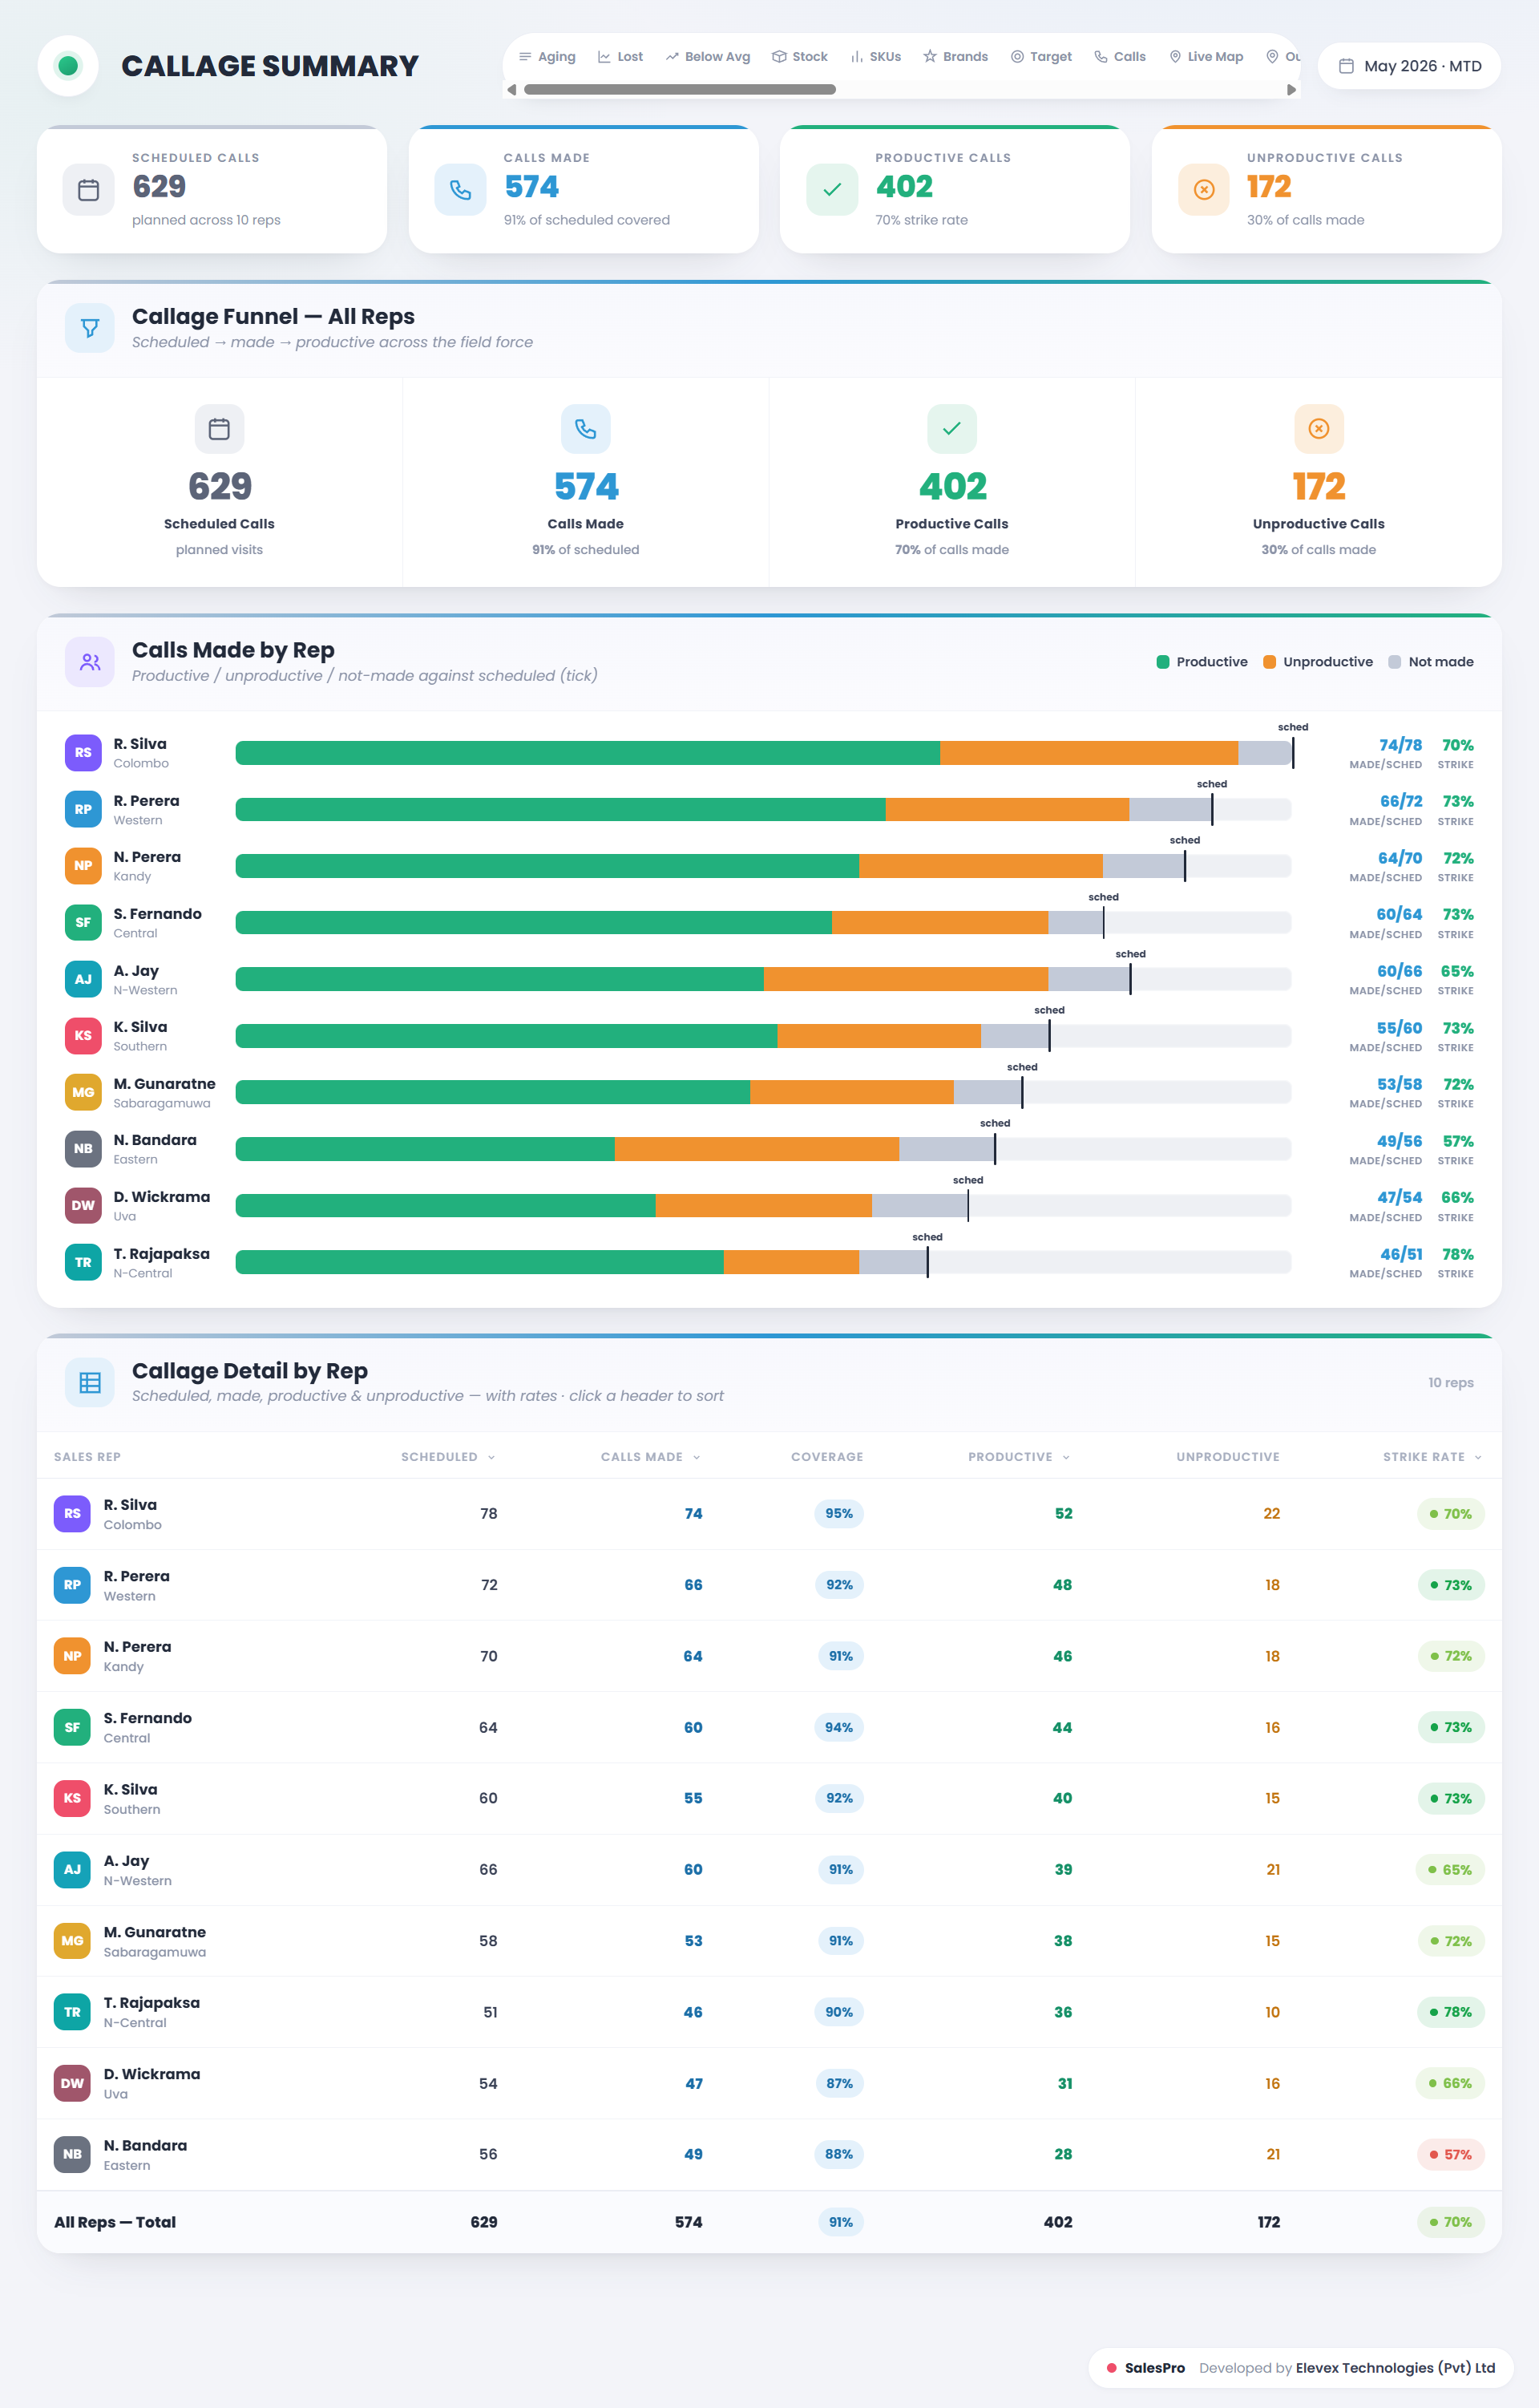The image size is (1539, 2408).
Task: Click the '74/78' made/sched value
Action: [1400, 745]
